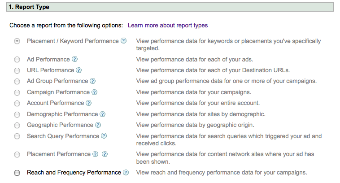Select Ad Group Performance radio button
This screenshot has width=340, height=183.
tap(17, 82)
